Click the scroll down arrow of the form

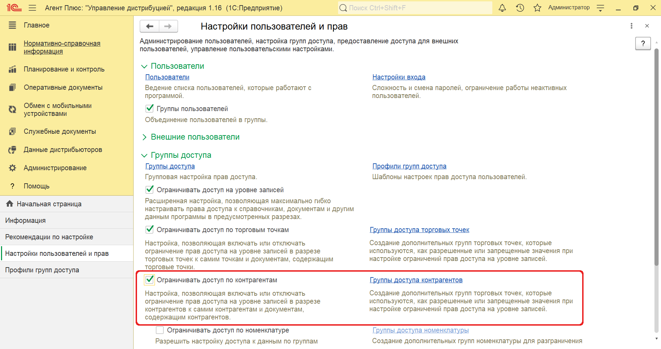point(656,339)
